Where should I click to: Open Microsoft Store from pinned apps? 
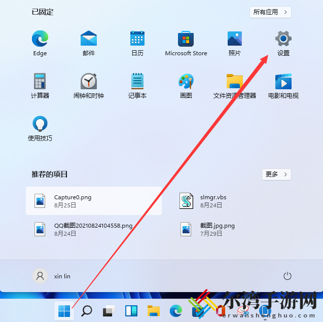[186, 43]
